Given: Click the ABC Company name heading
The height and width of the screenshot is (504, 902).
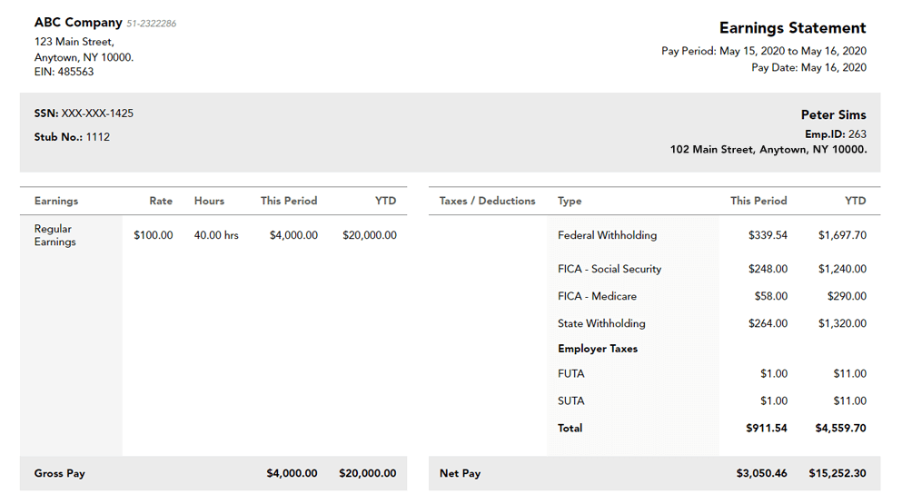Looking at the screenshot, I should click(x=78, y=23).
